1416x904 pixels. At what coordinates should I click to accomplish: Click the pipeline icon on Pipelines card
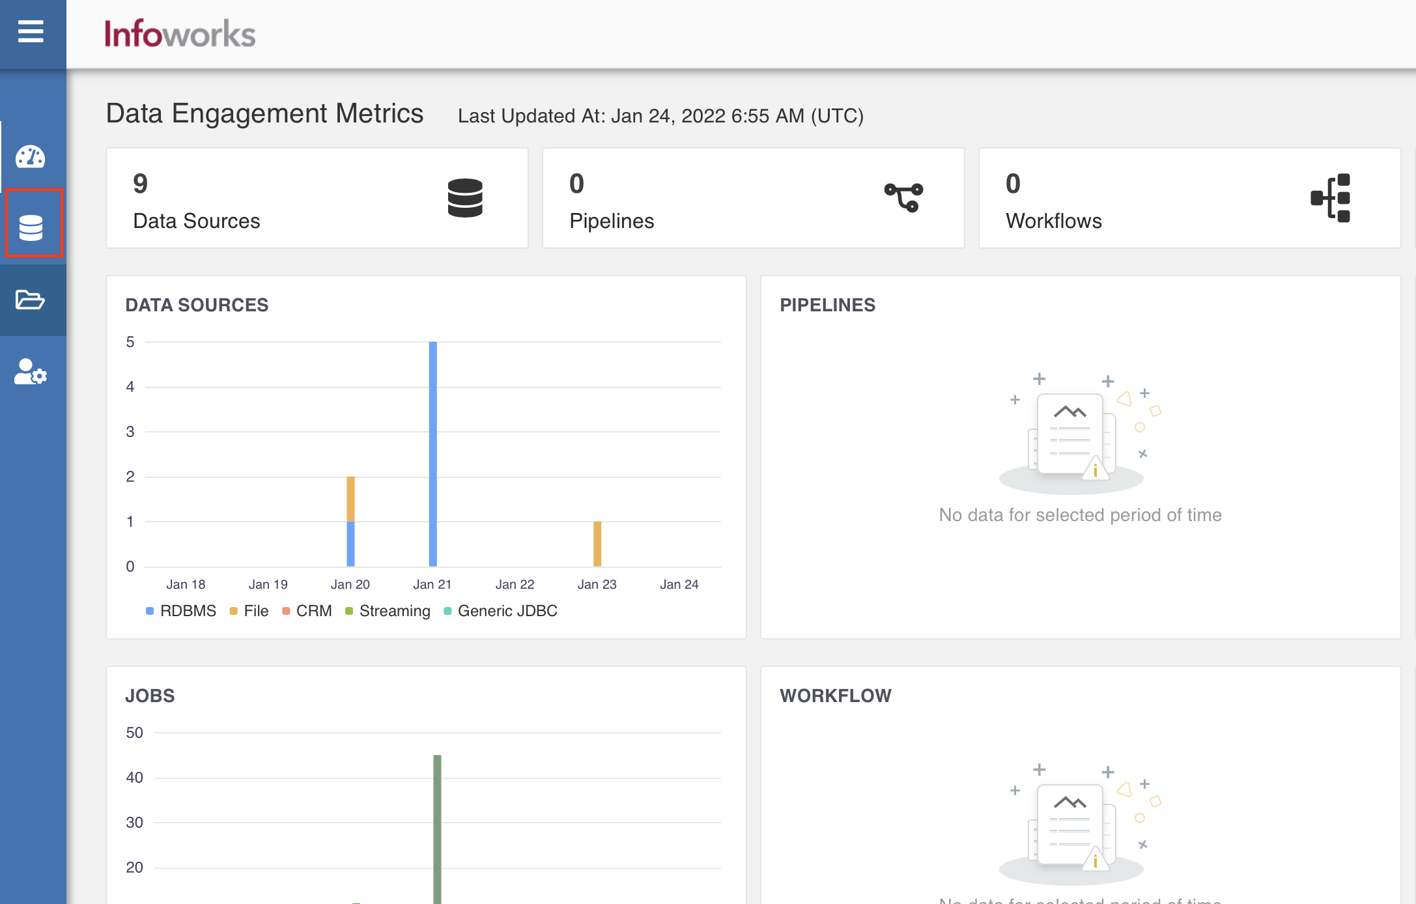point(903,197)
